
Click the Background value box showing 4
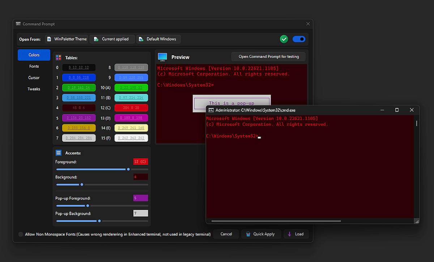coord(141,177)
